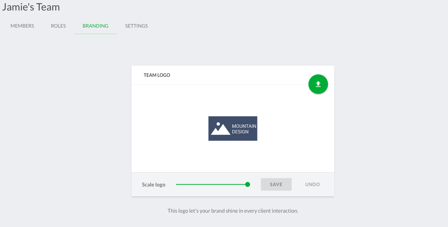This screenshot has height=227, width=448.
Task: Select the Branding tab
Action: point(95,26)
